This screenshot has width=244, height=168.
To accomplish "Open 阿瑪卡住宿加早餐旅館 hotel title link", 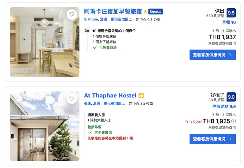I will 113,11.
